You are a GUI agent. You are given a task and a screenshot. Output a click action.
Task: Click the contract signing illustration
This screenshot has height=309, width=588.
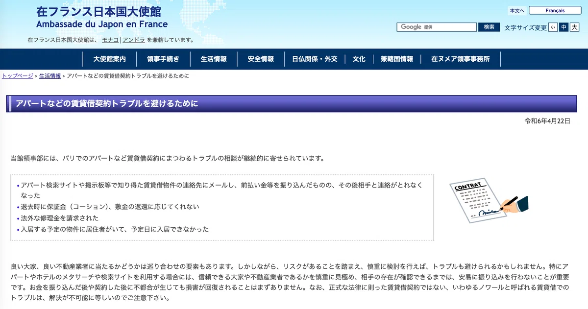tap(489, 201)
